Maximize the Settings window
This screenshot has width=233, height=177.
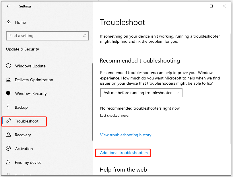click(211, 6)
